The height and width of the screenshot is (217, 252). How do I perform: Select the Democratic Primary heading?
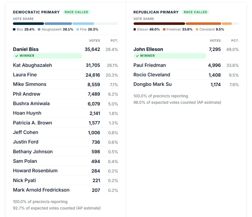(36, 12)
